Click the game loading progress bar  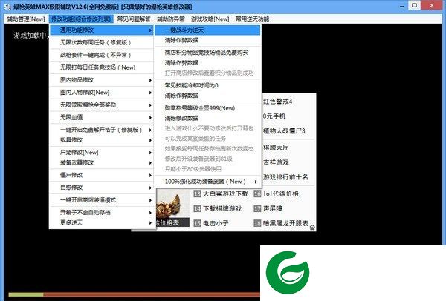[x=135, y=294]
